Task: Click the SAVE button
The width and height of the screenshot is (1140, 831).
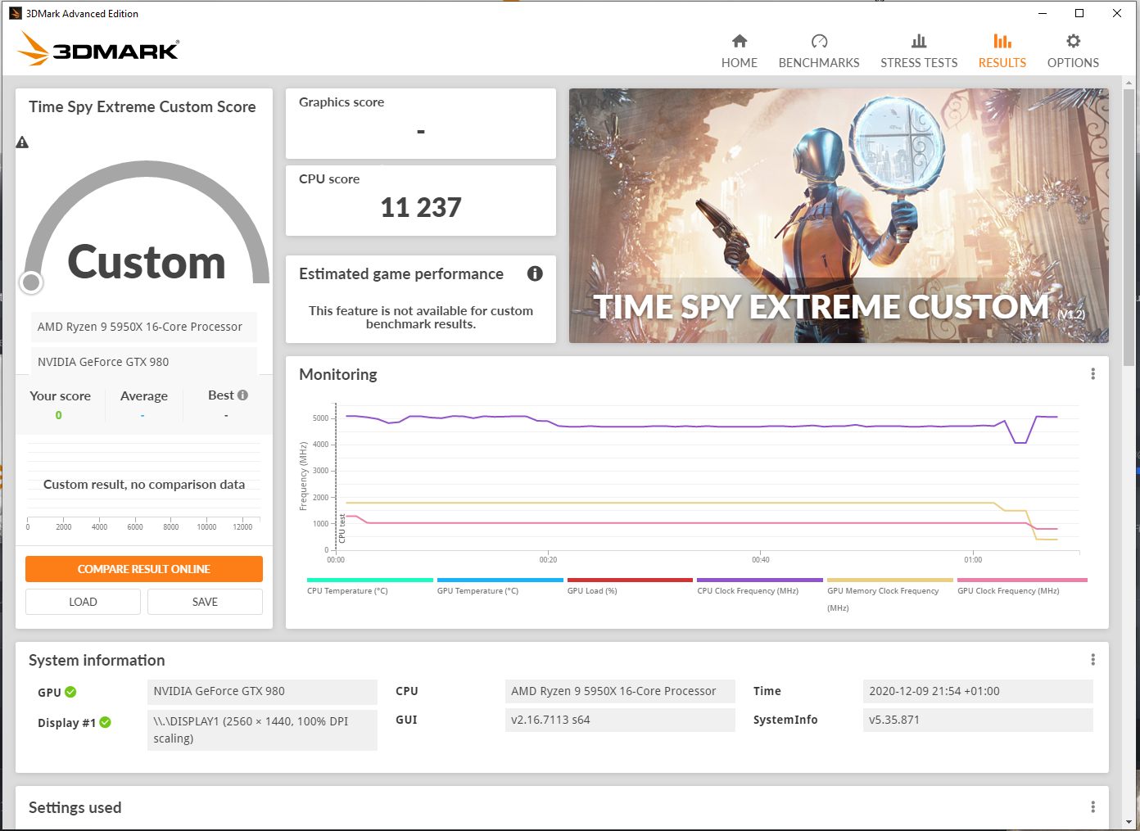Action: (205, 602)
